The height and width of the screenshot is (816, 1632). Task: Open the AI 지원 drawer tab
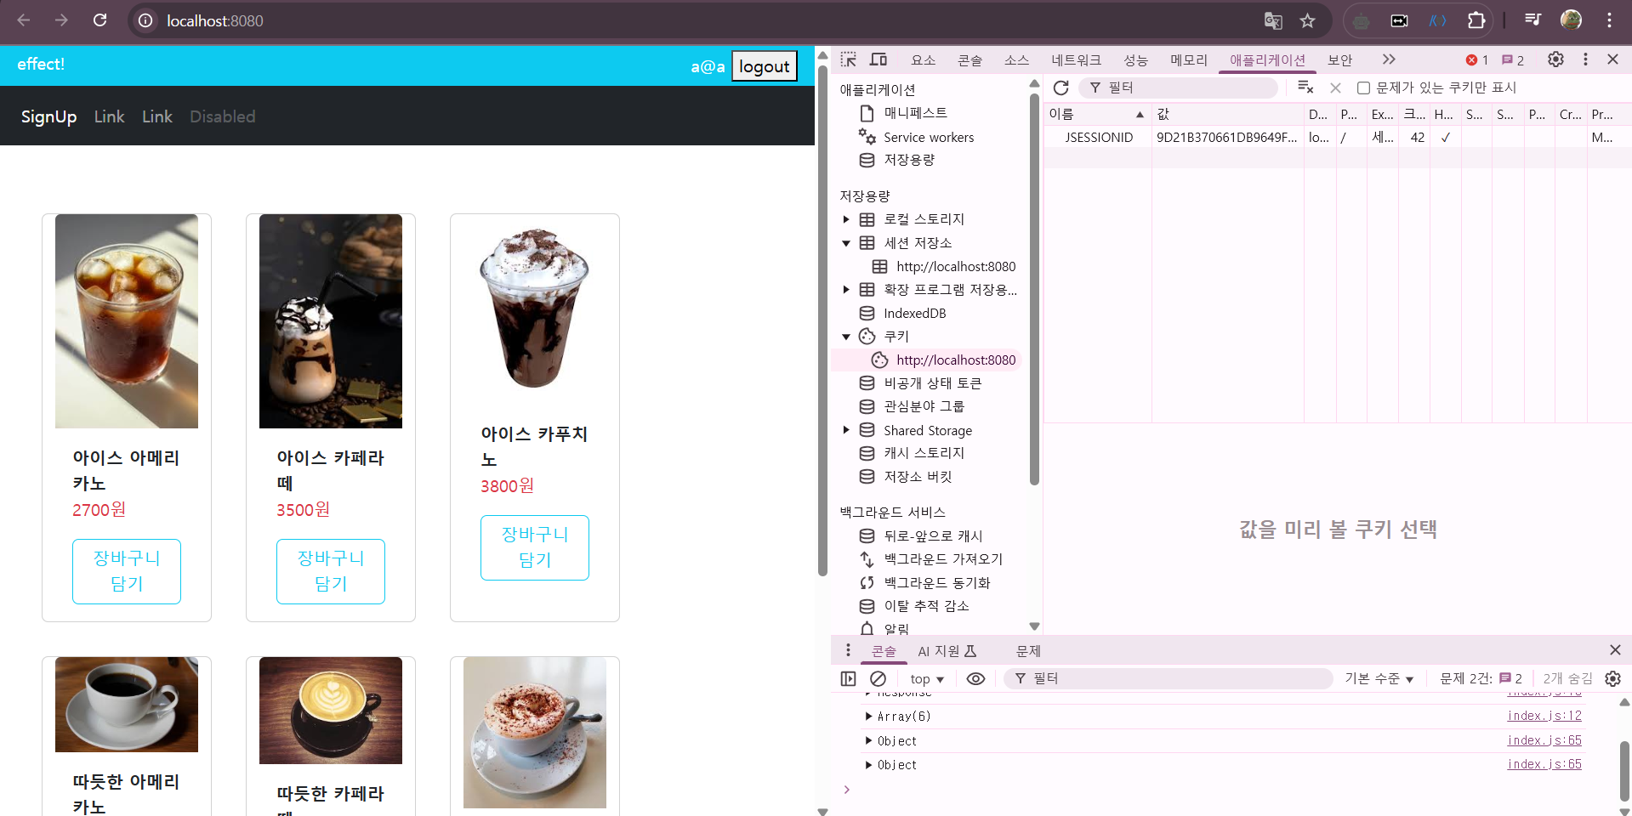click(947, 651)
